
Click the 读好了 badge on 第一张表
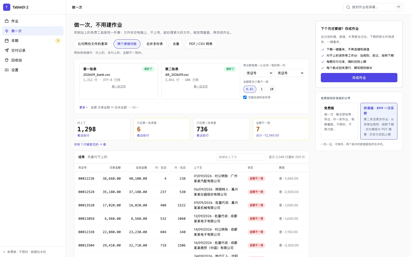click(148, 69)
